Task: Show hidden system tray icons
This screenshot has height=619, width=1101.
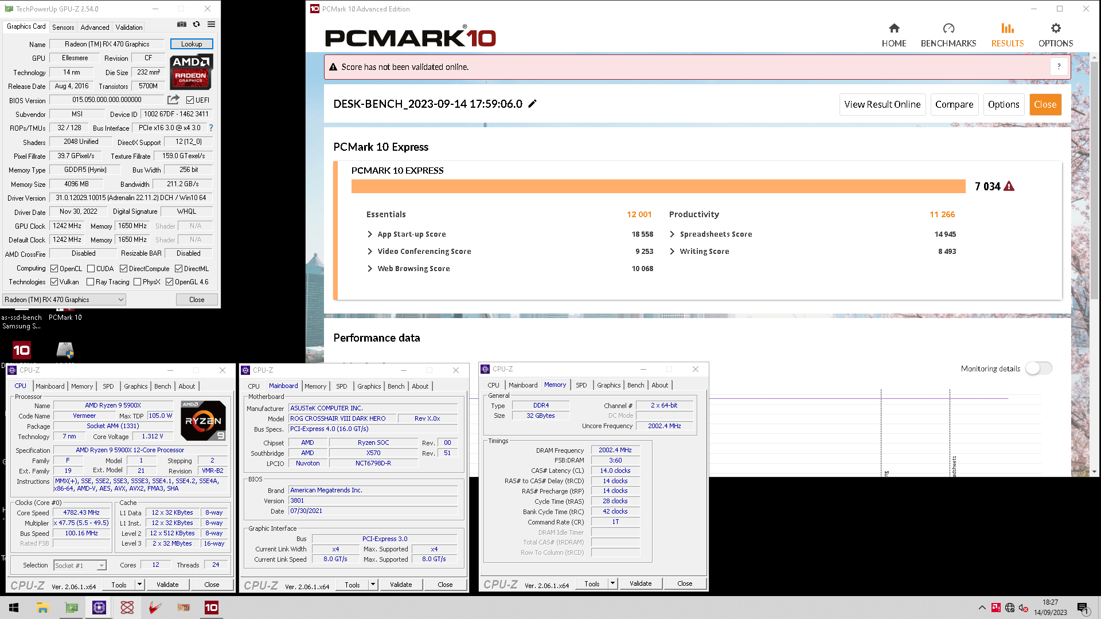Action: click(x=982, y=608)
